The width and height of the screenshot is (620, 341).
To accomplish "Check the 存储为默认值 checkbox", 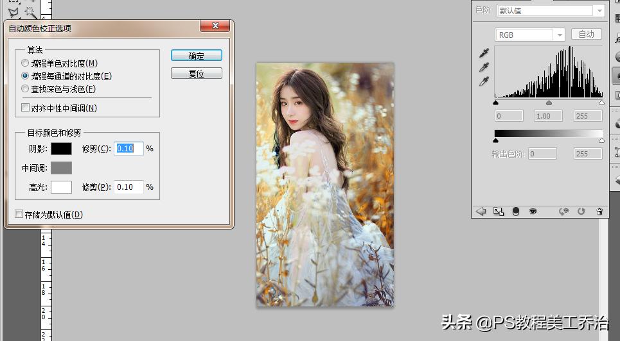I will (x=19, y=214).
